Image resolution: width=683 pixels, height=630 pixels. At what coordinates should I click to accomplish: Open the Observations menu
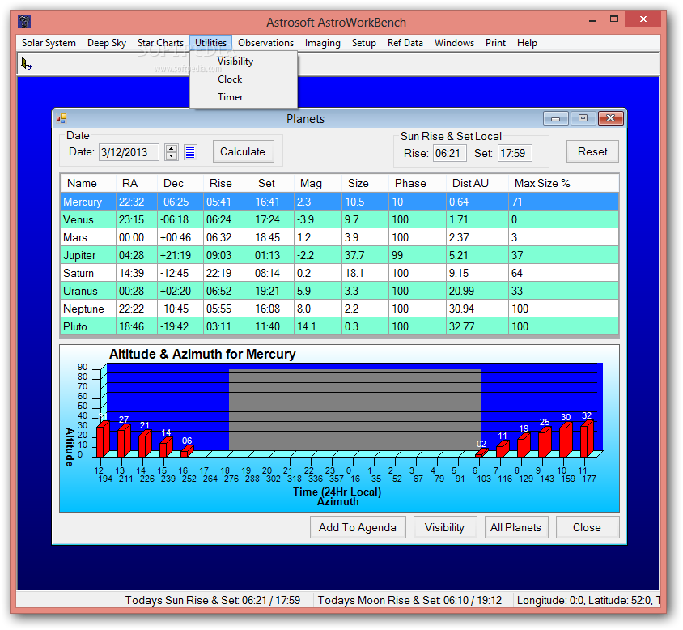(265, 43)
